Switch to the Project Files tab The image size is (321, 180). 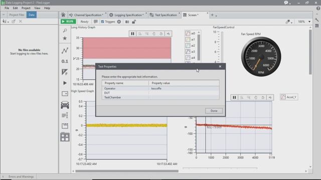tap(17, 14)
